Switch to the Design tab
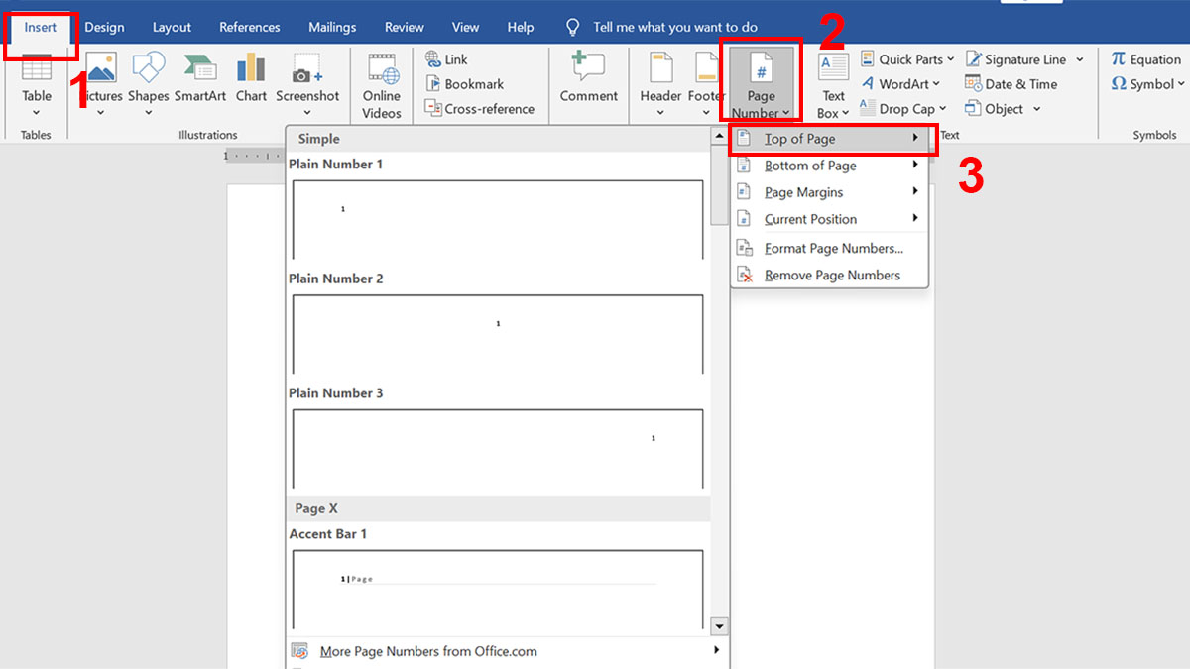 (104, 27)
